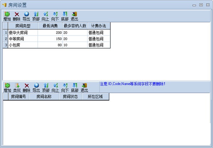Click capacity cell 20 in 豪华大房间 row
This screenshot has width=213, height=148.
(75, 33)
